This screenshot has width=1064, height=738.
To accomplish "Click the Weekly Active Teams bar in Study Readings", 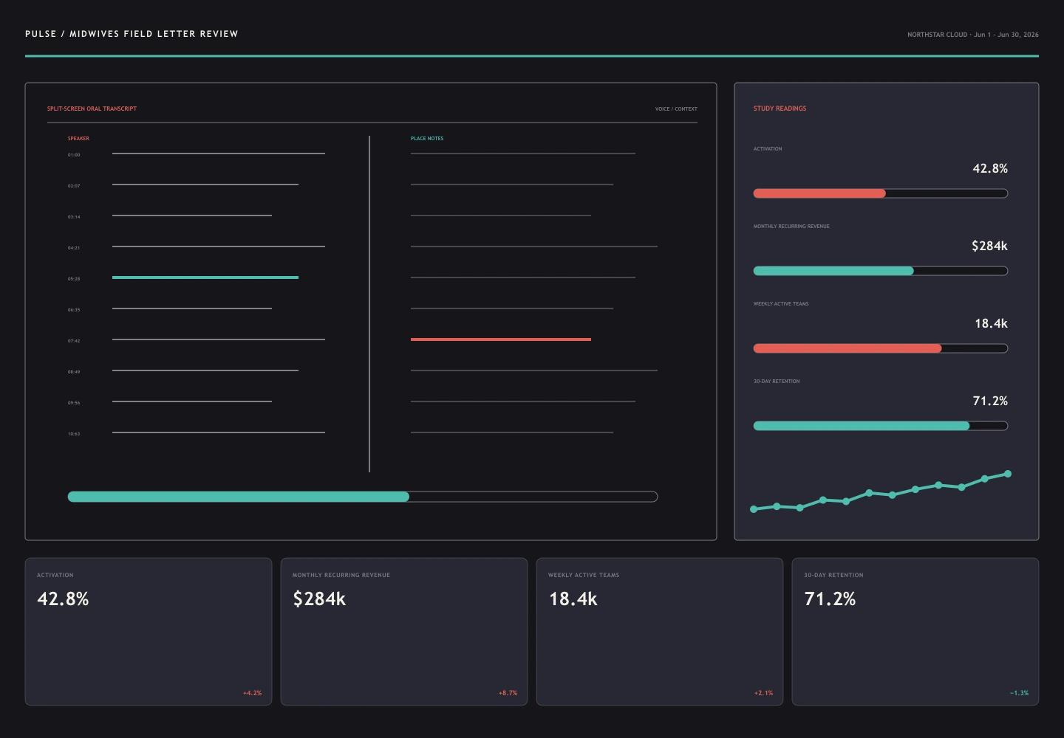I will click(881, 348).
